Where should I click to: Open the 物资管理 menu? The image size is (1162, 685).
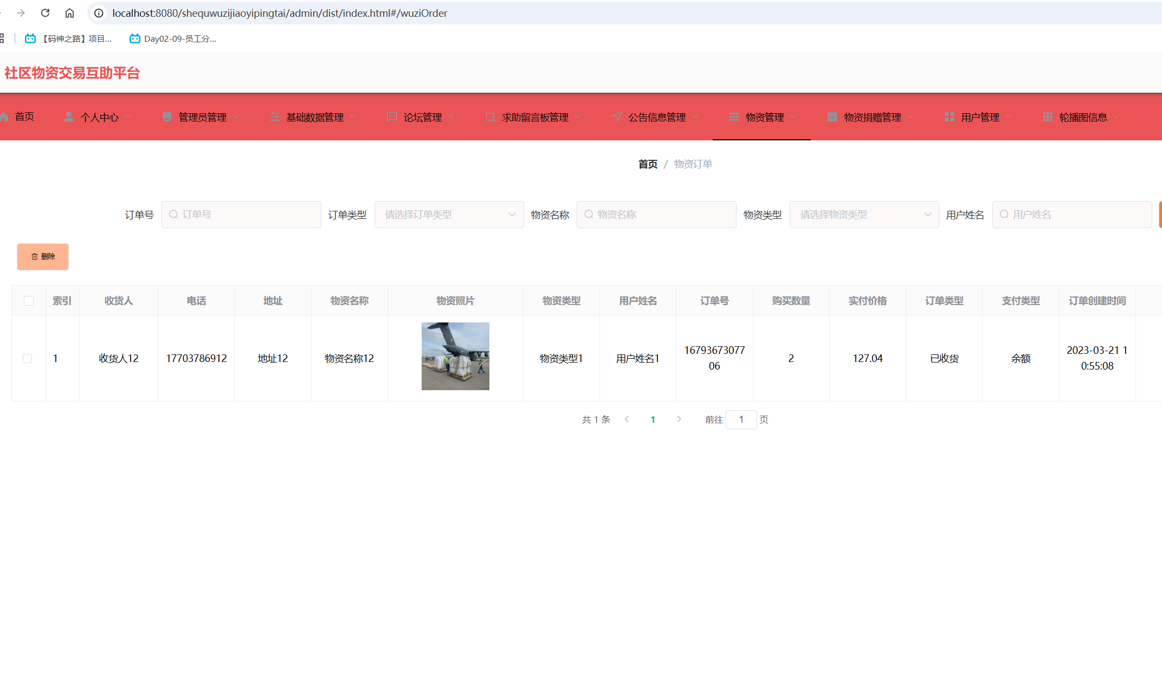pyautogui.click(x=764, y=117)
